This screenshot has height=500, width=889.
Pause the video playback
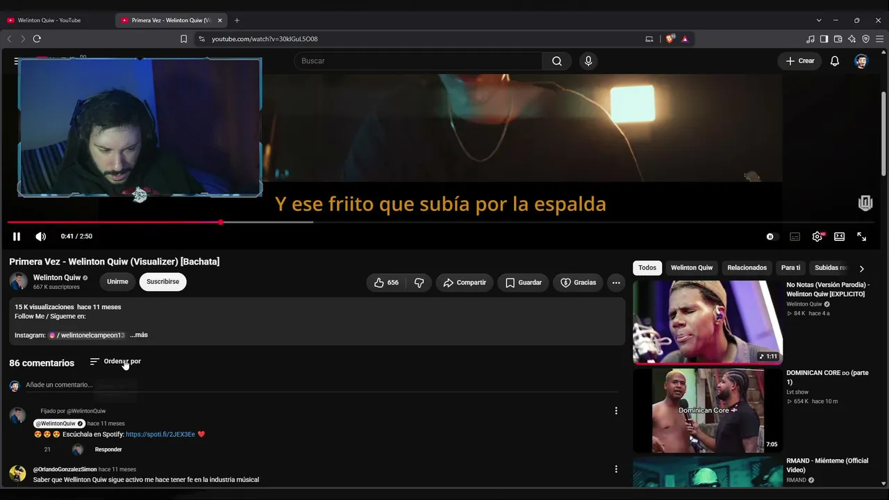[x=17, y=237]
